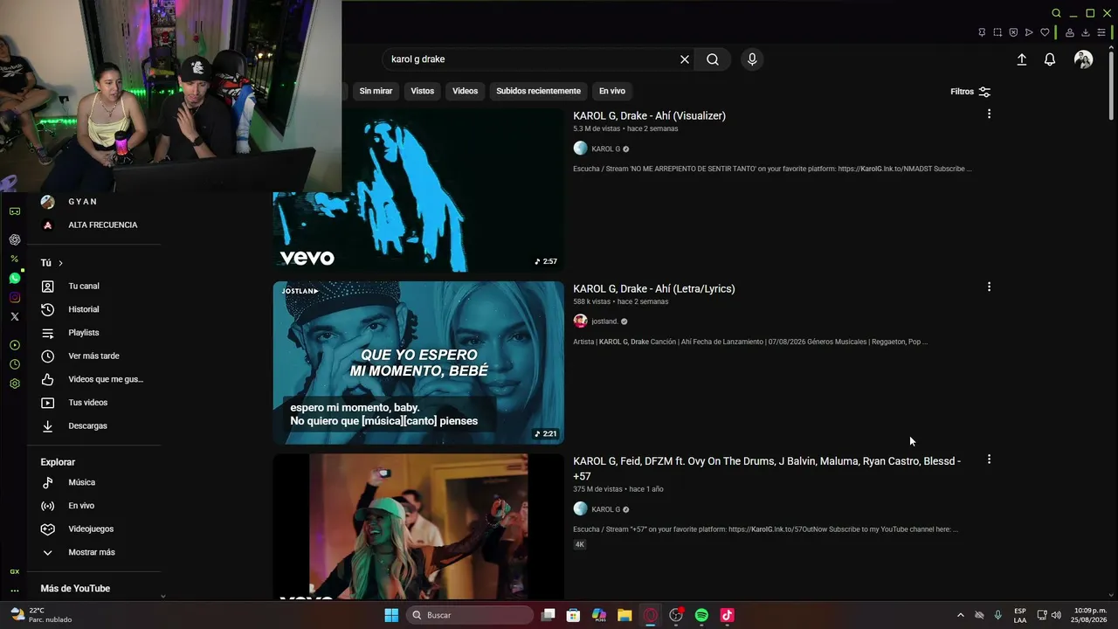The width and height of the screenshot is (1118, 629).
Task: Open the Opera downloads toolbar icon
Action: coord(1086,32)
